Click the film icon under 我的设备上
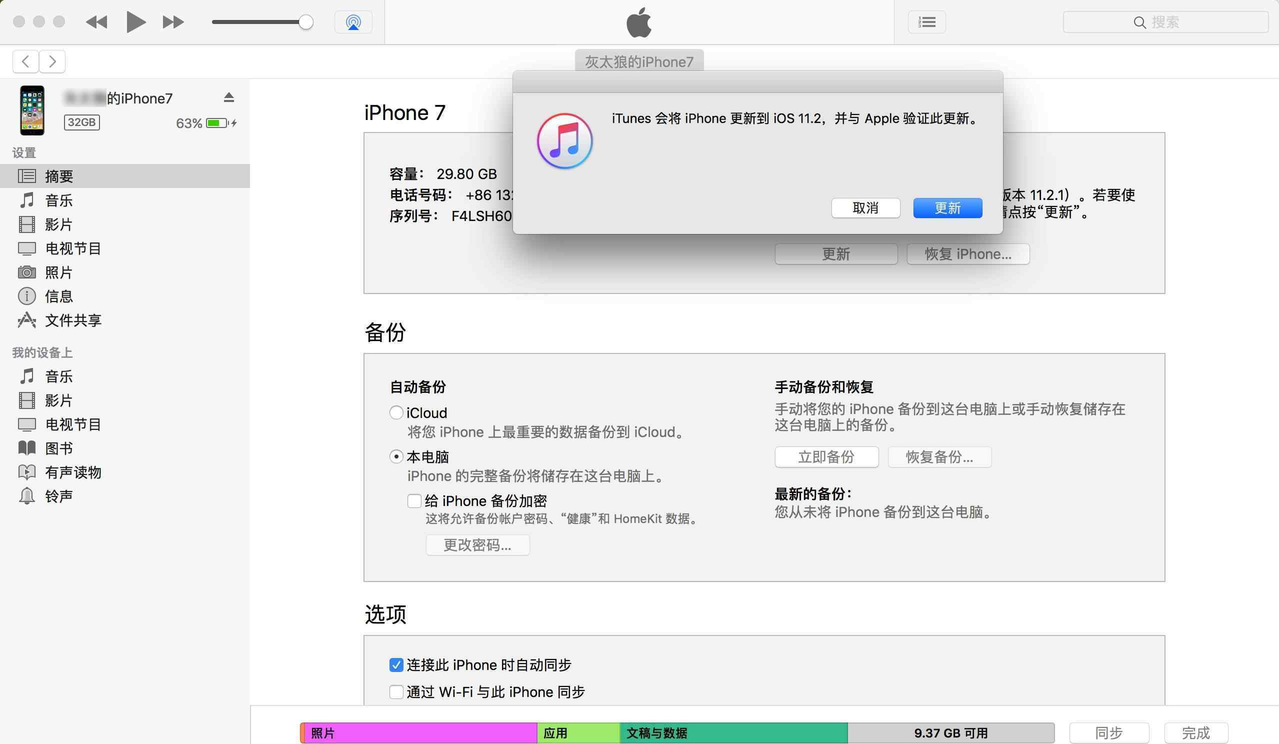1279x744 pixels. 27,400
